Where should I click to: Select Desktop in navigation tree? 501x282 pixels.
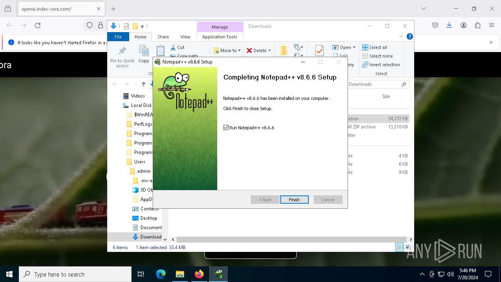pos(145,218)
